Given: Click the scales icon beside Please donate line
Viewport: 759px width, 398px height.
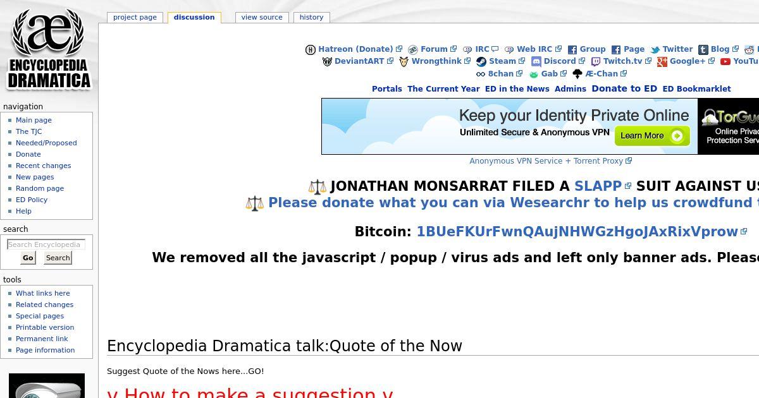Looking at the screenshot, I should pyautogui.click(x=255, y=203).
